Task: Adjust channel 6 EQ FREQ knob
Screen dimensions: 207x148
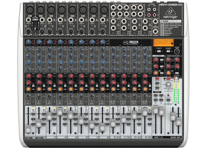Action: (x=81, y=62)
